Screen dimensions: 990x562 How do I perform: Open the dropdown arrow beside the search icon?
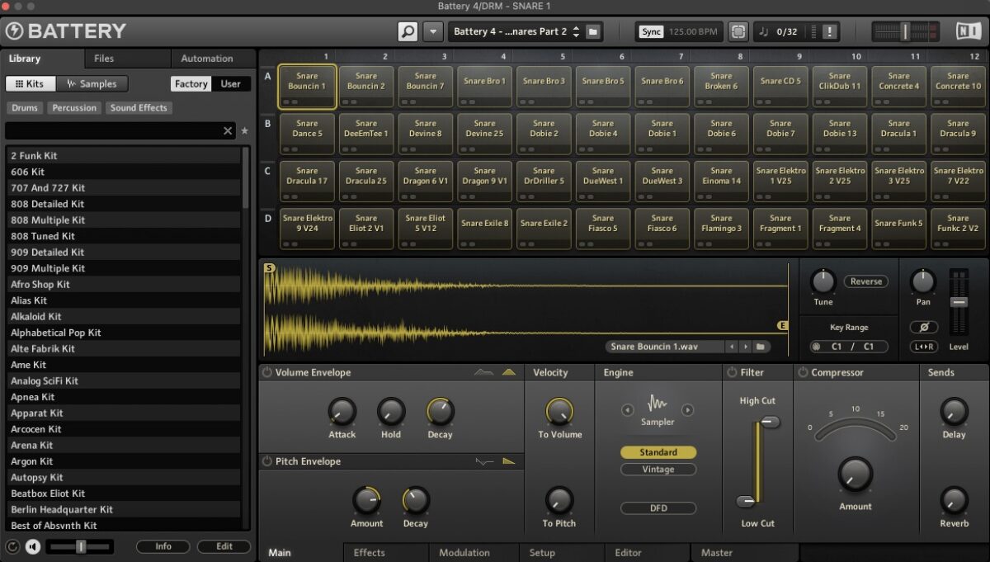point(433,31)
